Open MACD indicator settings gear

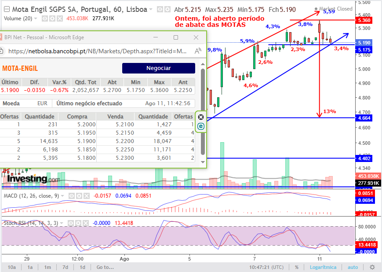[79, 196]
